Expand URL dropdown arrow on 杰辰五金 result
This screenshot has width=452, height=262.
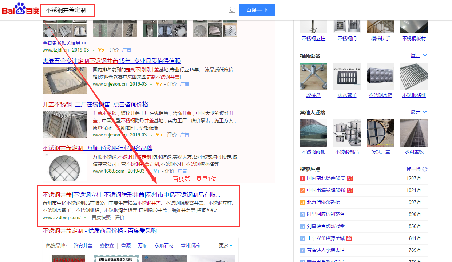[x=151, y=84]
